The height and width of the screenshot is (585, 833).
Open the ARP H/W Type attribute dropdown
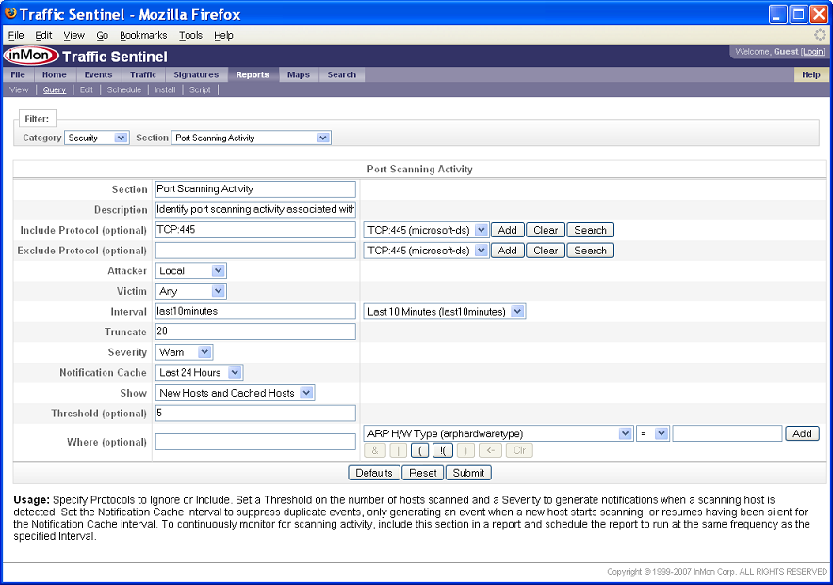[498, 433]
